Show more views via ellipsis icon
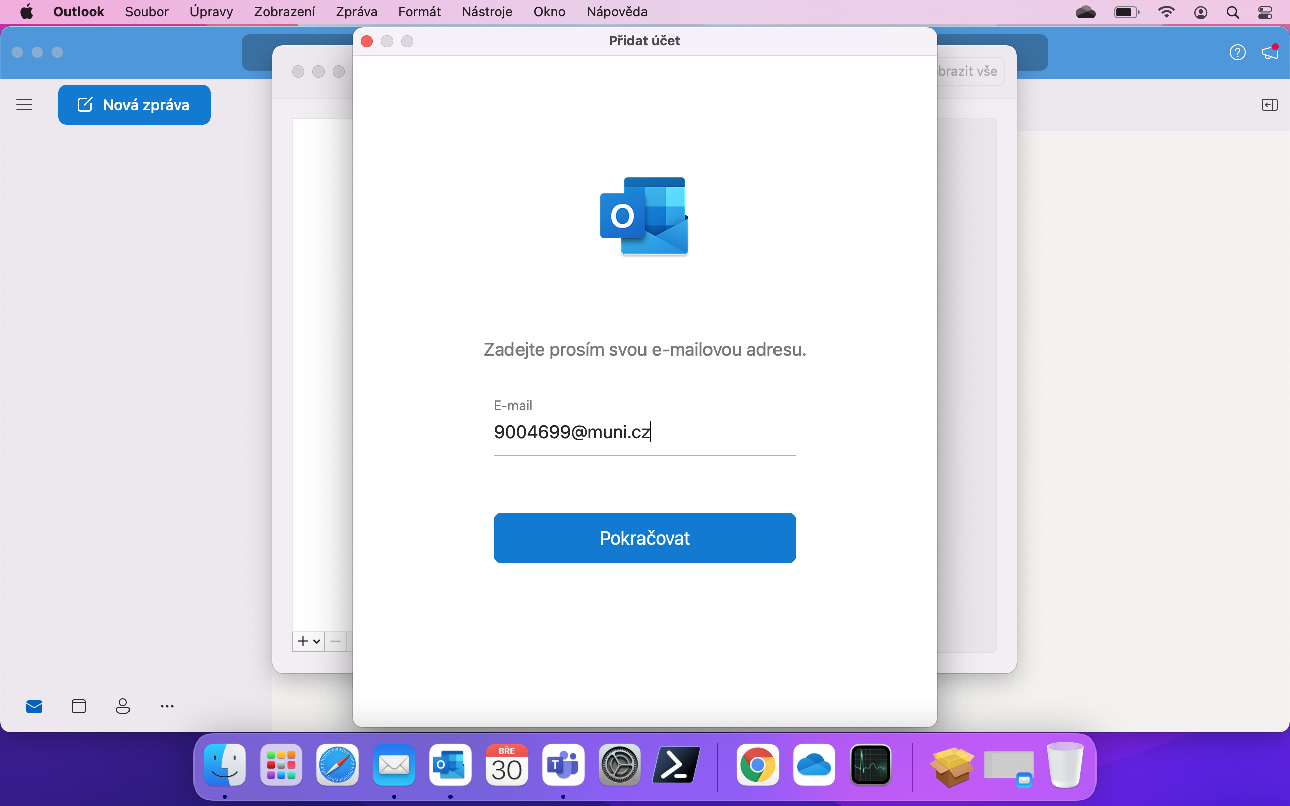 point(167,706)
